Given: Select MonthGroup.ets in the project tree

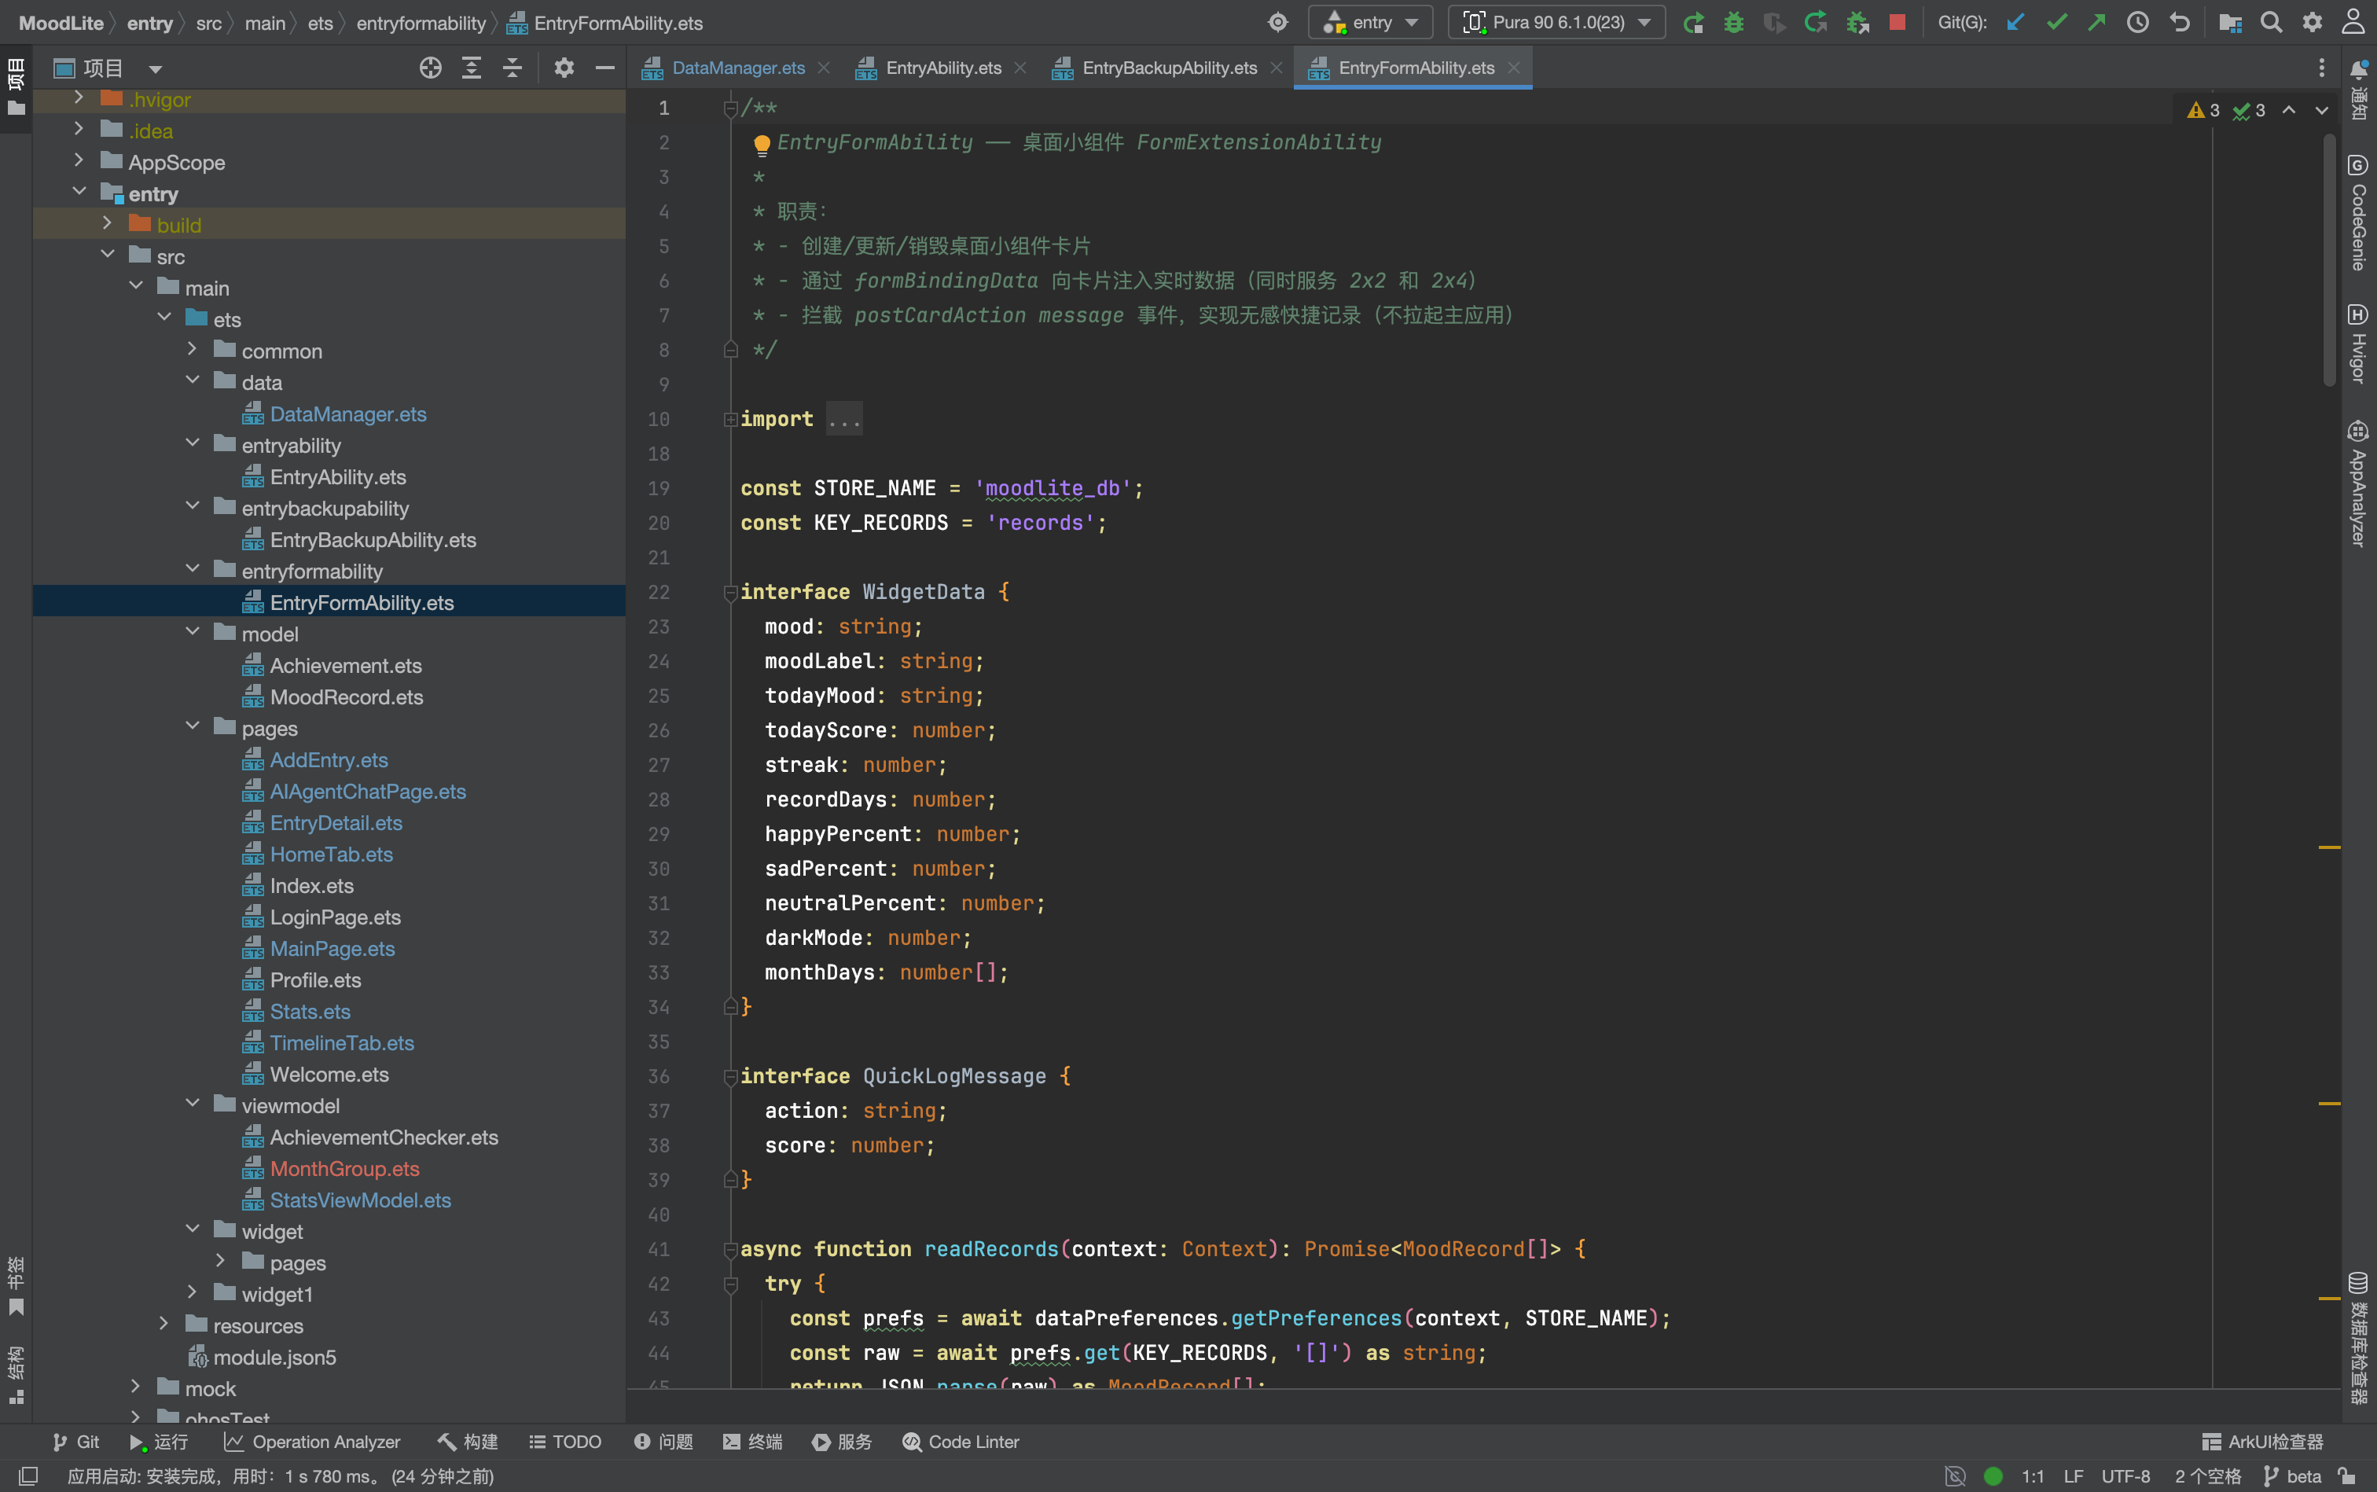Looking at the screenshot, I should coord(344,1168).
